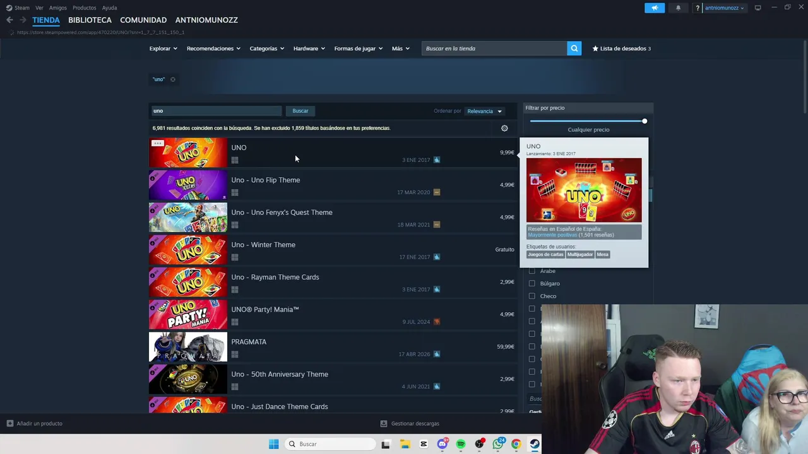Open the announcements megaphone icon
Image resolution: width=808 pixels, height=454 pixels.
point(655,8)
